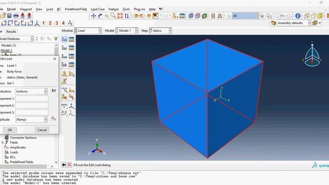Click the Cycle Views up-down arrows icon
Image resolution: width=329 pixels, height=185 pixels.
(127, 16)
